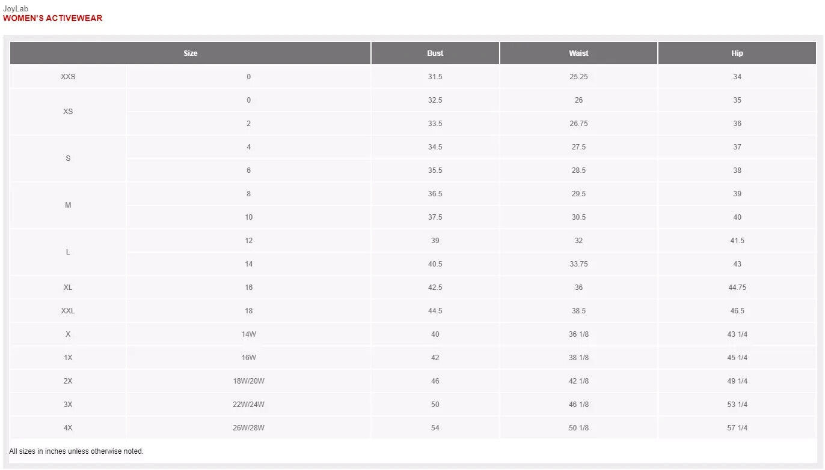Click the 'All sizes in inches' note

76,451
